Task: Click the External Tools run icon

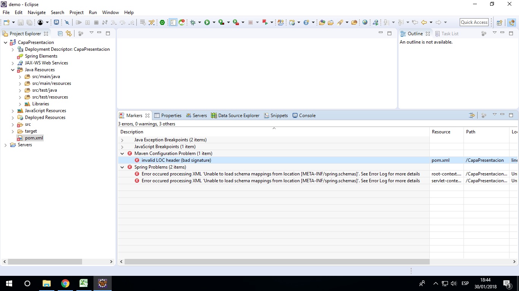Action: (236, 22)
